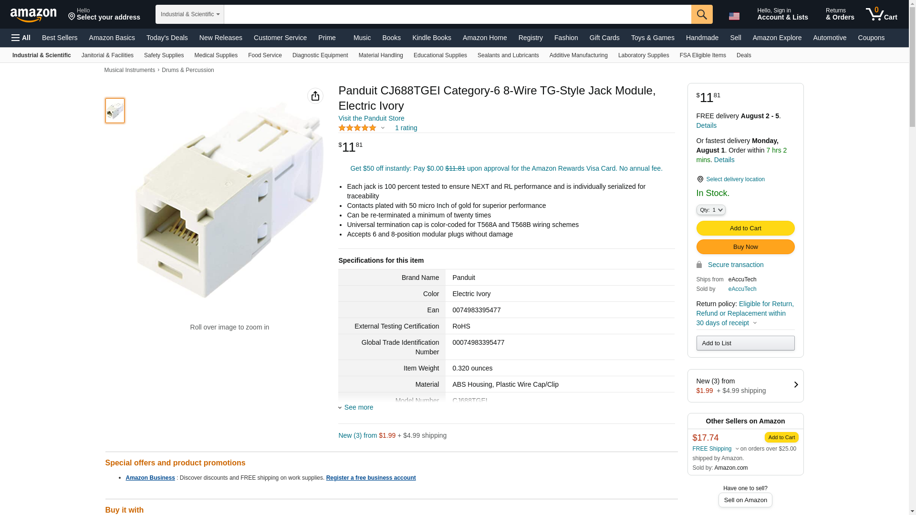Open the All hamburger menu
916x515 pixels.
(21, 38)
